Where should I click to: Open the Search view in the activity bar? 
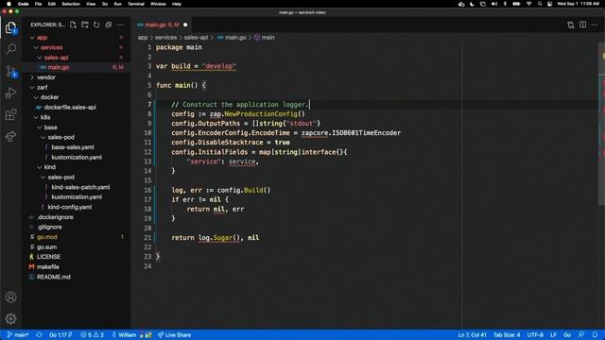point(10,48)
